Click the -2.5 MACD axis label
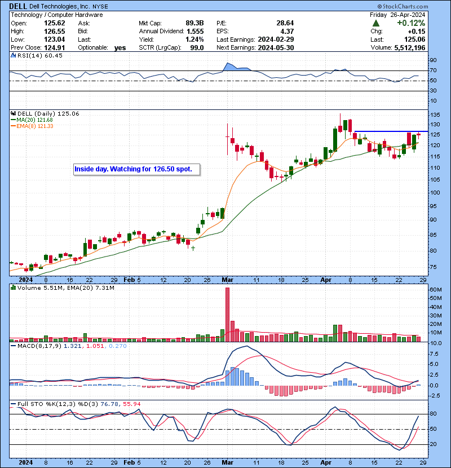The height and width of the screenshot is (468, 451). pyautogui.click(x=434, y=396)
